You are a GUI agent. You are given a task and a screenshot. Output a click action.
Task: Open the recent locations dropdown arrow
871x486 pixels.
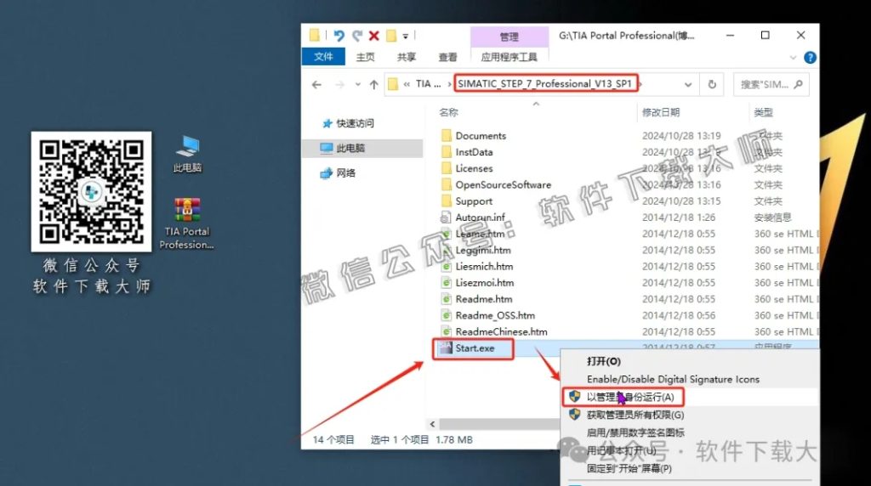click(x=358, y=84)
